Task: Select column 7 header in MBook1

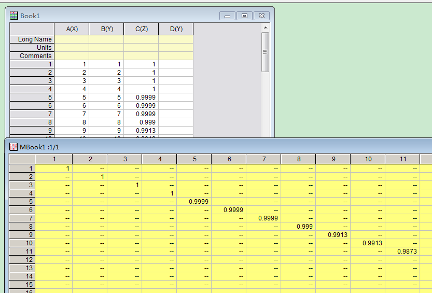Action: (263, 159)
